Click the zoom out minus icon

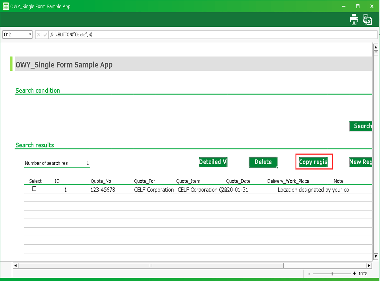(309, 274)
